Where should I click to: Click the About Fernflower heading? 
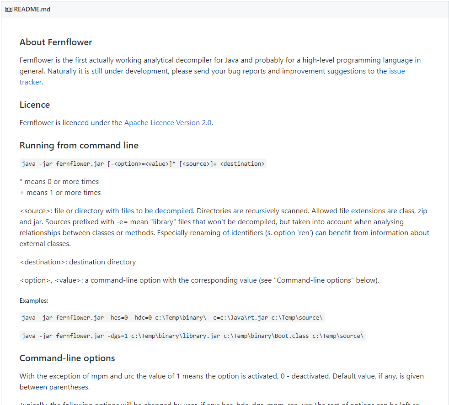coord(55,42)
